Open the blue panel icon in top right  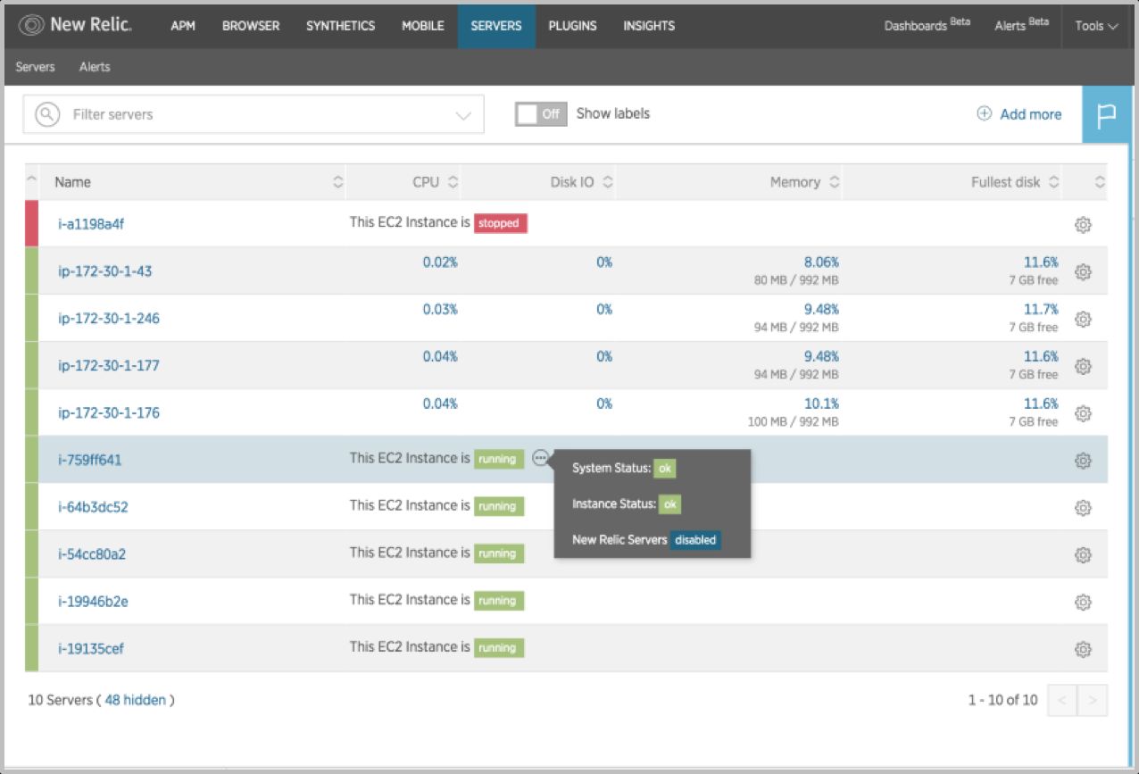(1107, 114)
